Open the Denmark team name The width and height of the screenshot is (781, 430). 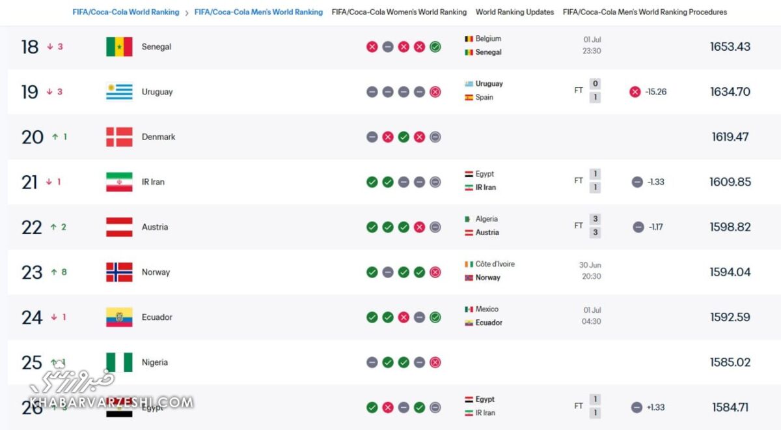tap(159, 137)
